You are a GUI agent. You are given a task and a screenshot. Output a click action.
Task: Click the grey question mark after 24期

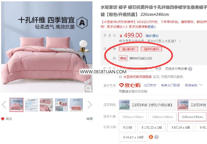coord(156,137)
